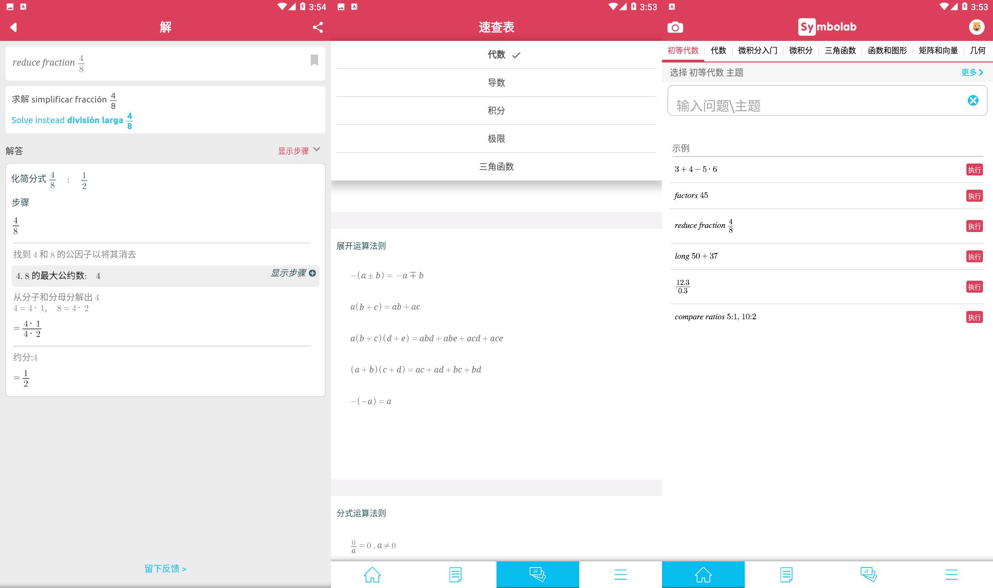Focus the 输入问题\主题 input box

click(814, 105)
